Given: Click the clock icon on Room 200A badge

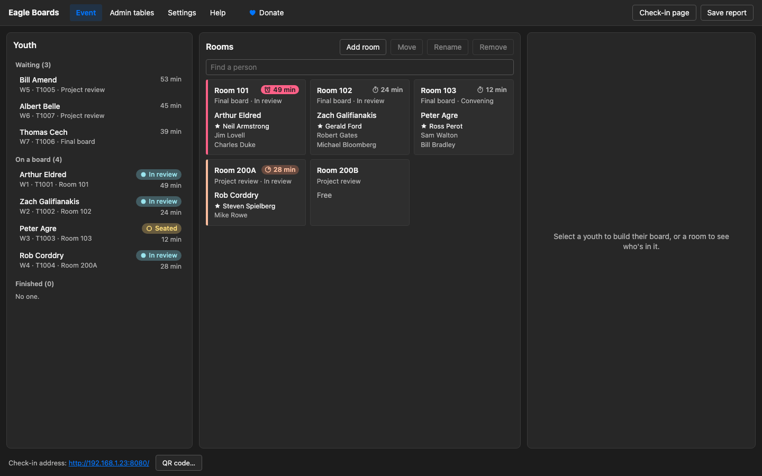Looking at the screenshot, I should (268, 170).
